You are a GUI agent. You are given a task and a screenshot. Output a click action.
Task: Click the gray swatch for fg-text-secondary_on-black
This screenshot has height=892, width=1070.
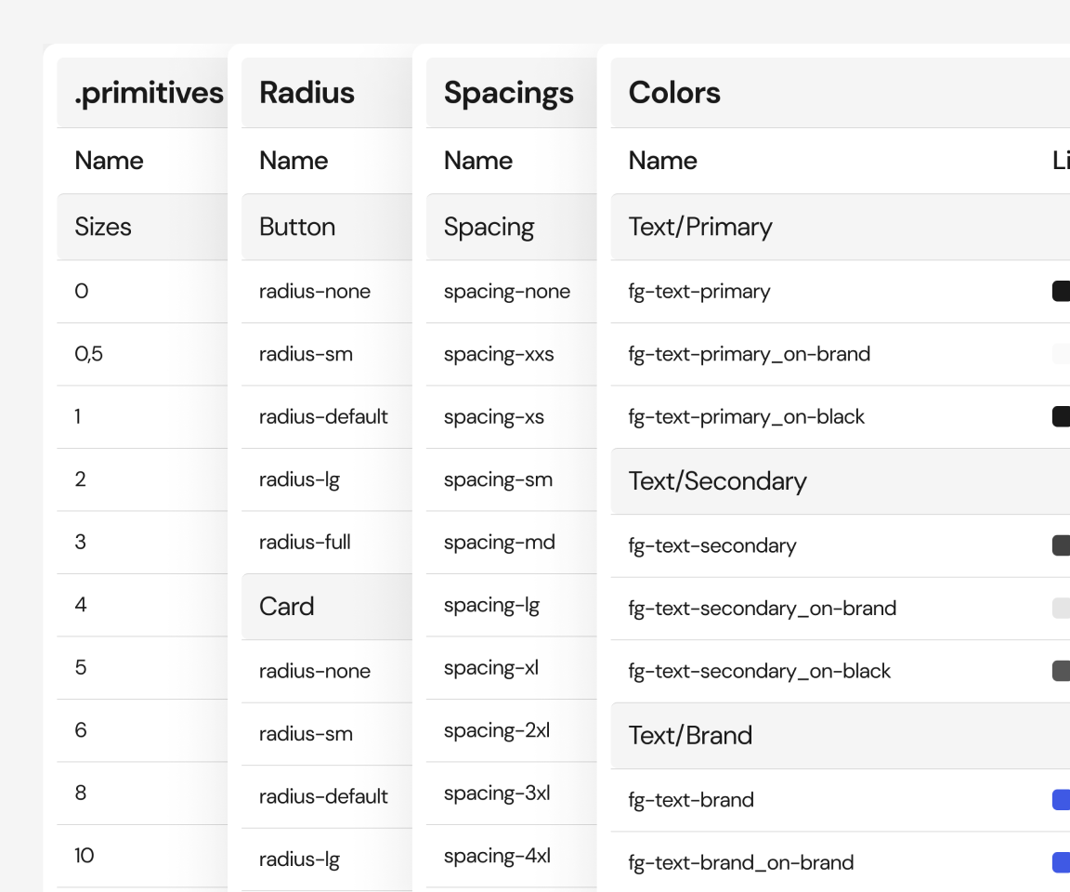point(1061,671)
